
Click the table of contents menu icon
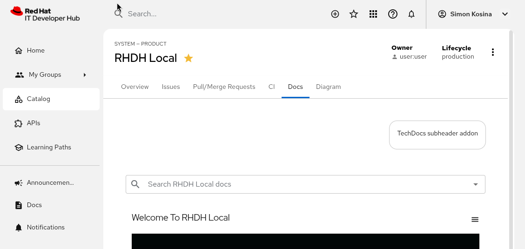475,220
